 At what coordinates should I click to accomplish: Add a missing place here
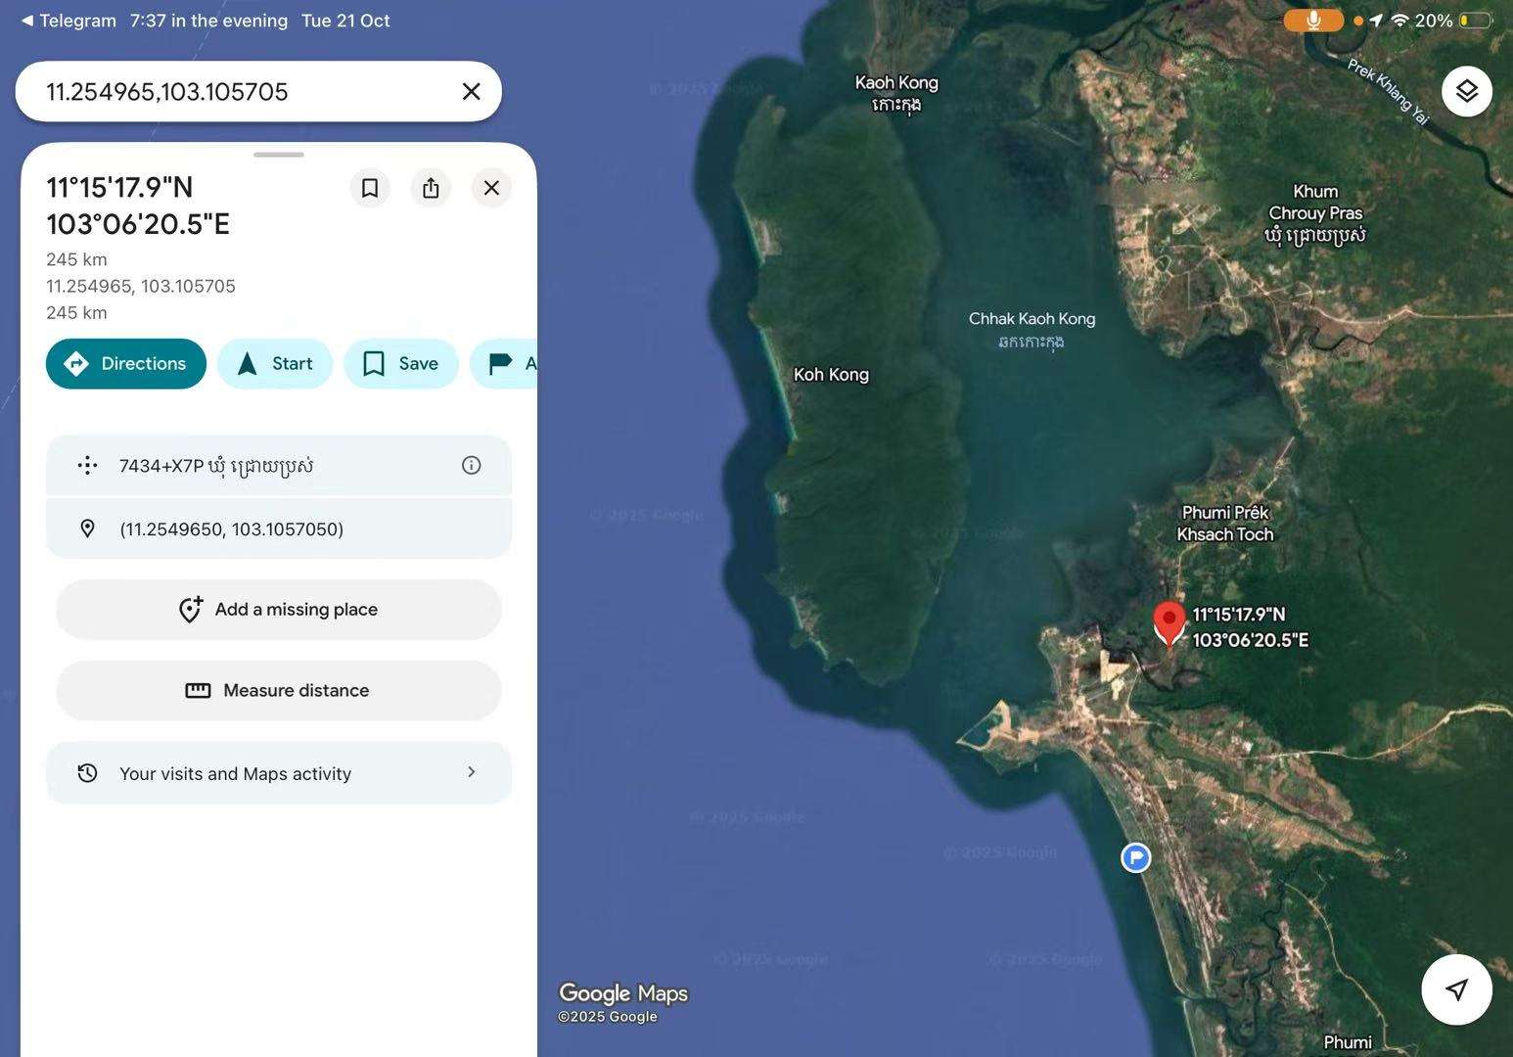(x=279, y=610)
